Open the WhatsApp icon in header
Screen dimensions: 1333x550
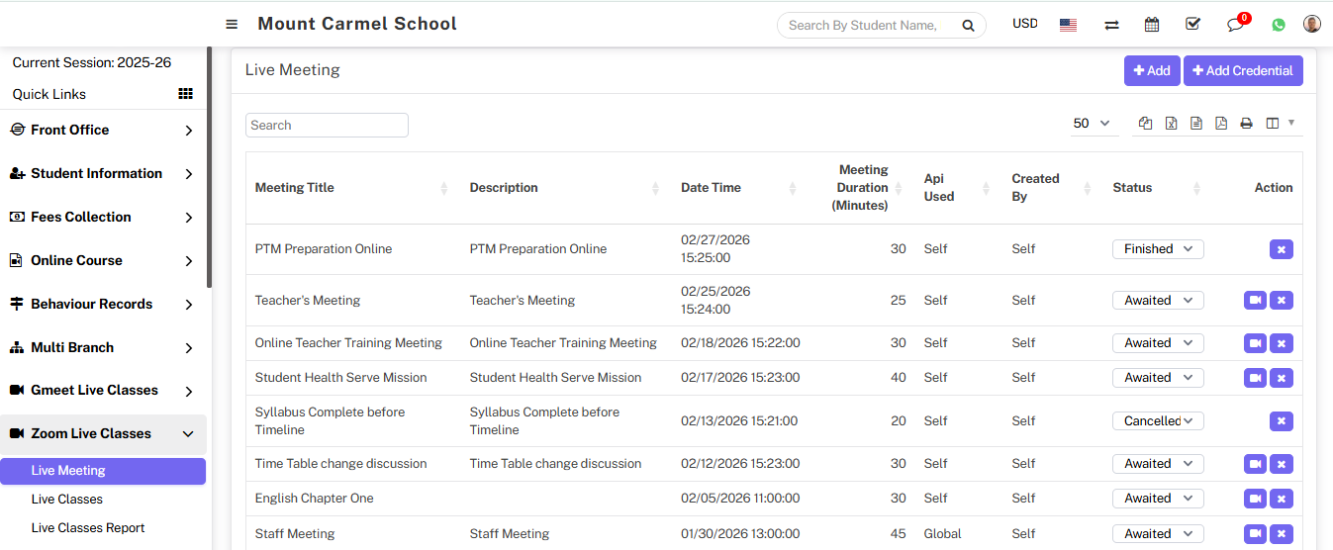[x=1279, y=25]
